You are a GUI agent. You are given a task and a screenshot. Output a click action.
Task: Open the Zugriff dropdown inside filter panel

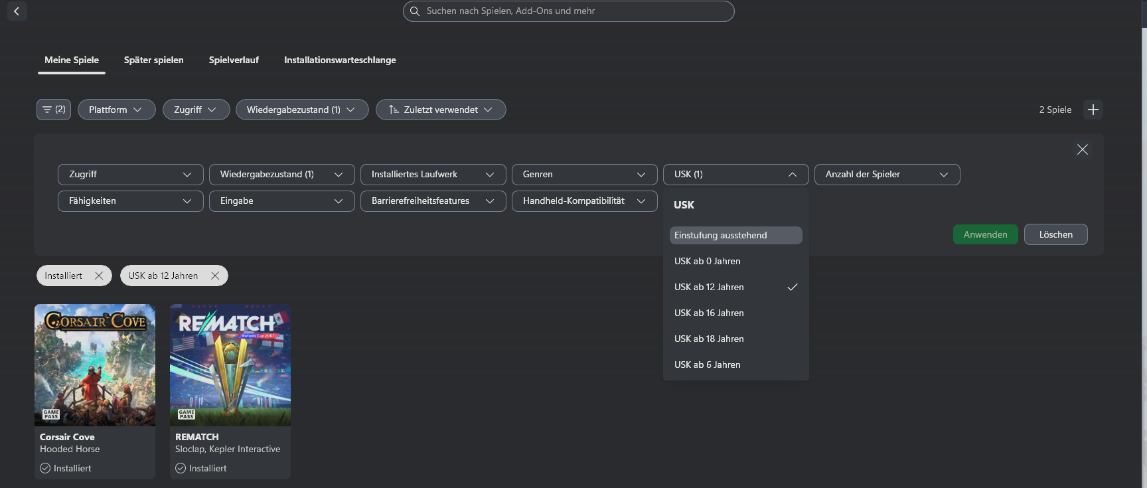[x=131, y=175]
